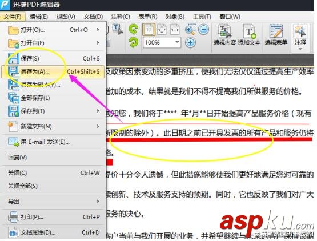317x241 pixels.
Task: Click the new page icon beside 新建文档(N)
Action: coord(13,126)
